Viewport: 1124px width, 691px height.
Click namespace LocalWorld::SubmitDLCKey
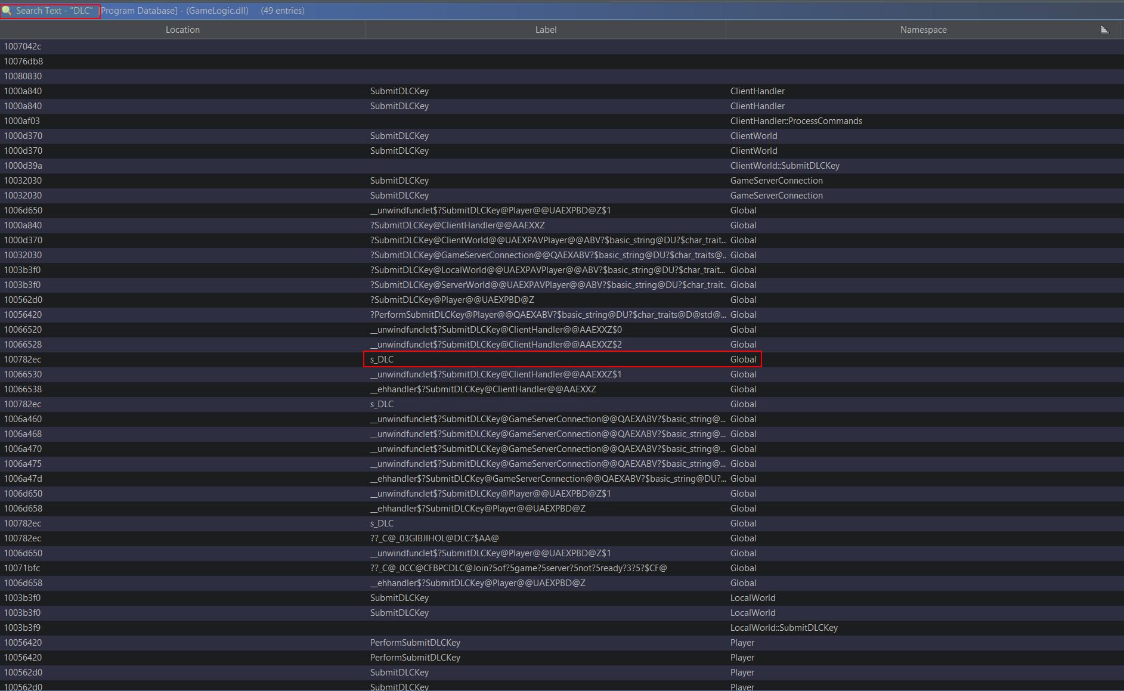coord(784,628)
